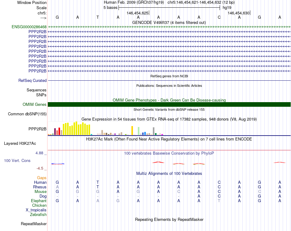The width and height of the screenshot is (291, 231).
Task: Click the Dog alignment row label
Action: coord(43,196)
